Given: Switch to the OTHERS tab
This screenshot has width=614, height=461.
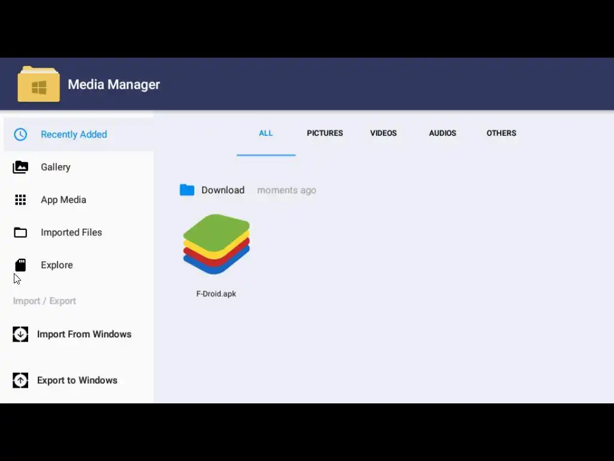Looking at the screenshot, I should tap(501, 133).
